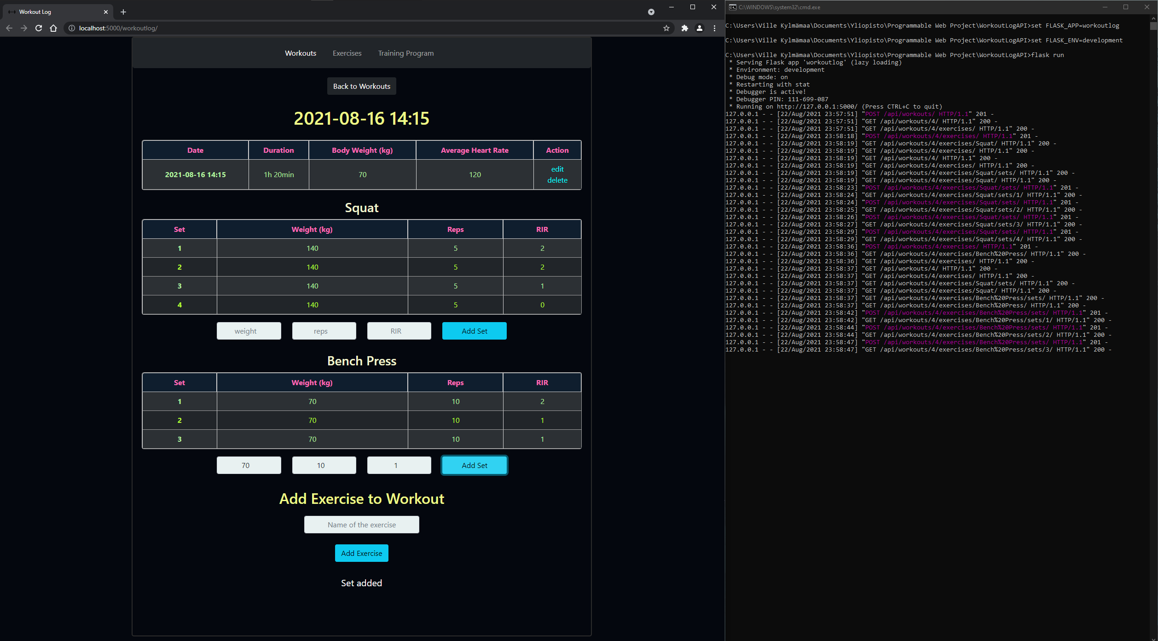Viewport: 1158px width, 641px height.
Task: Close the Workout Log tab
Action: (105, 12)
